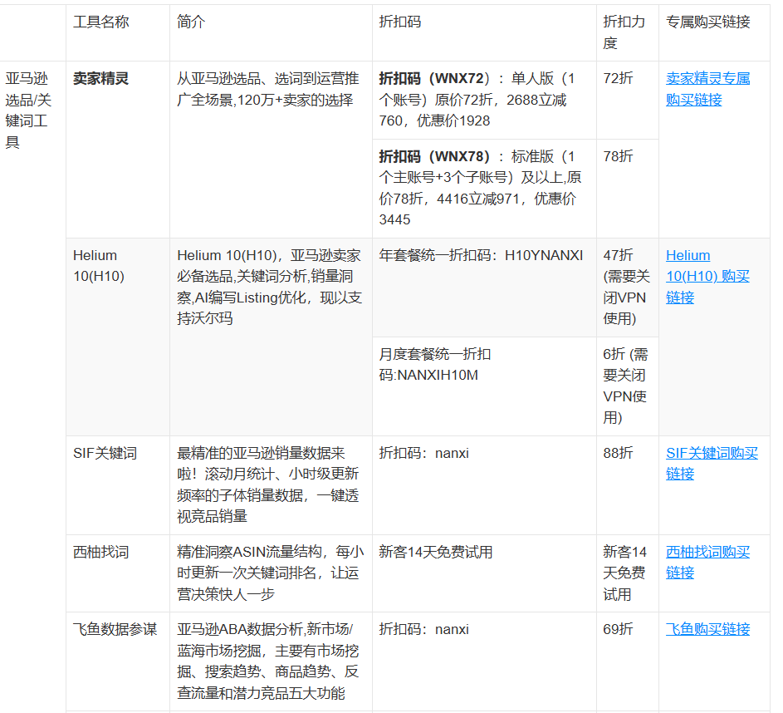Click the 78折 discount cell
The width and height of the screenshot is (783, 713).
click(627, 189)
